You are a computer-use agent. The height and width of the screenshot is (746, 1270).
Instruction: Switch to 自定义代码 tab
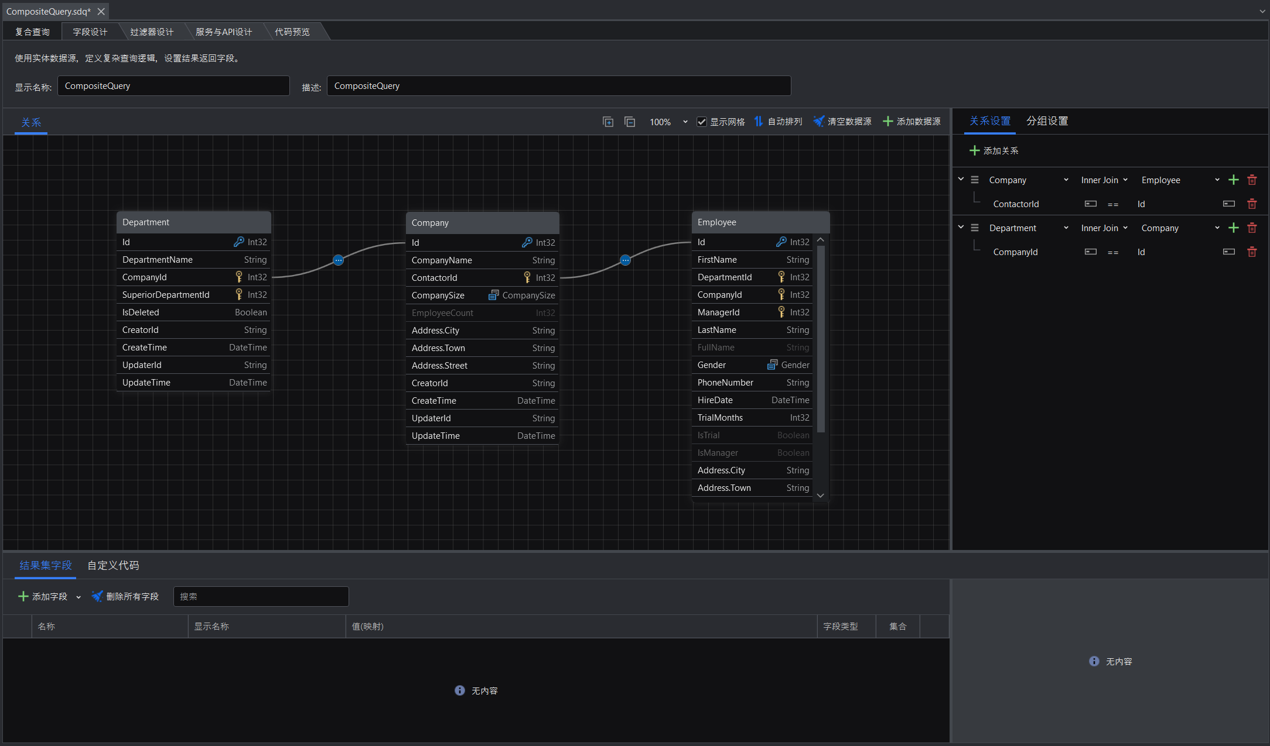click(x=113, y=566)
